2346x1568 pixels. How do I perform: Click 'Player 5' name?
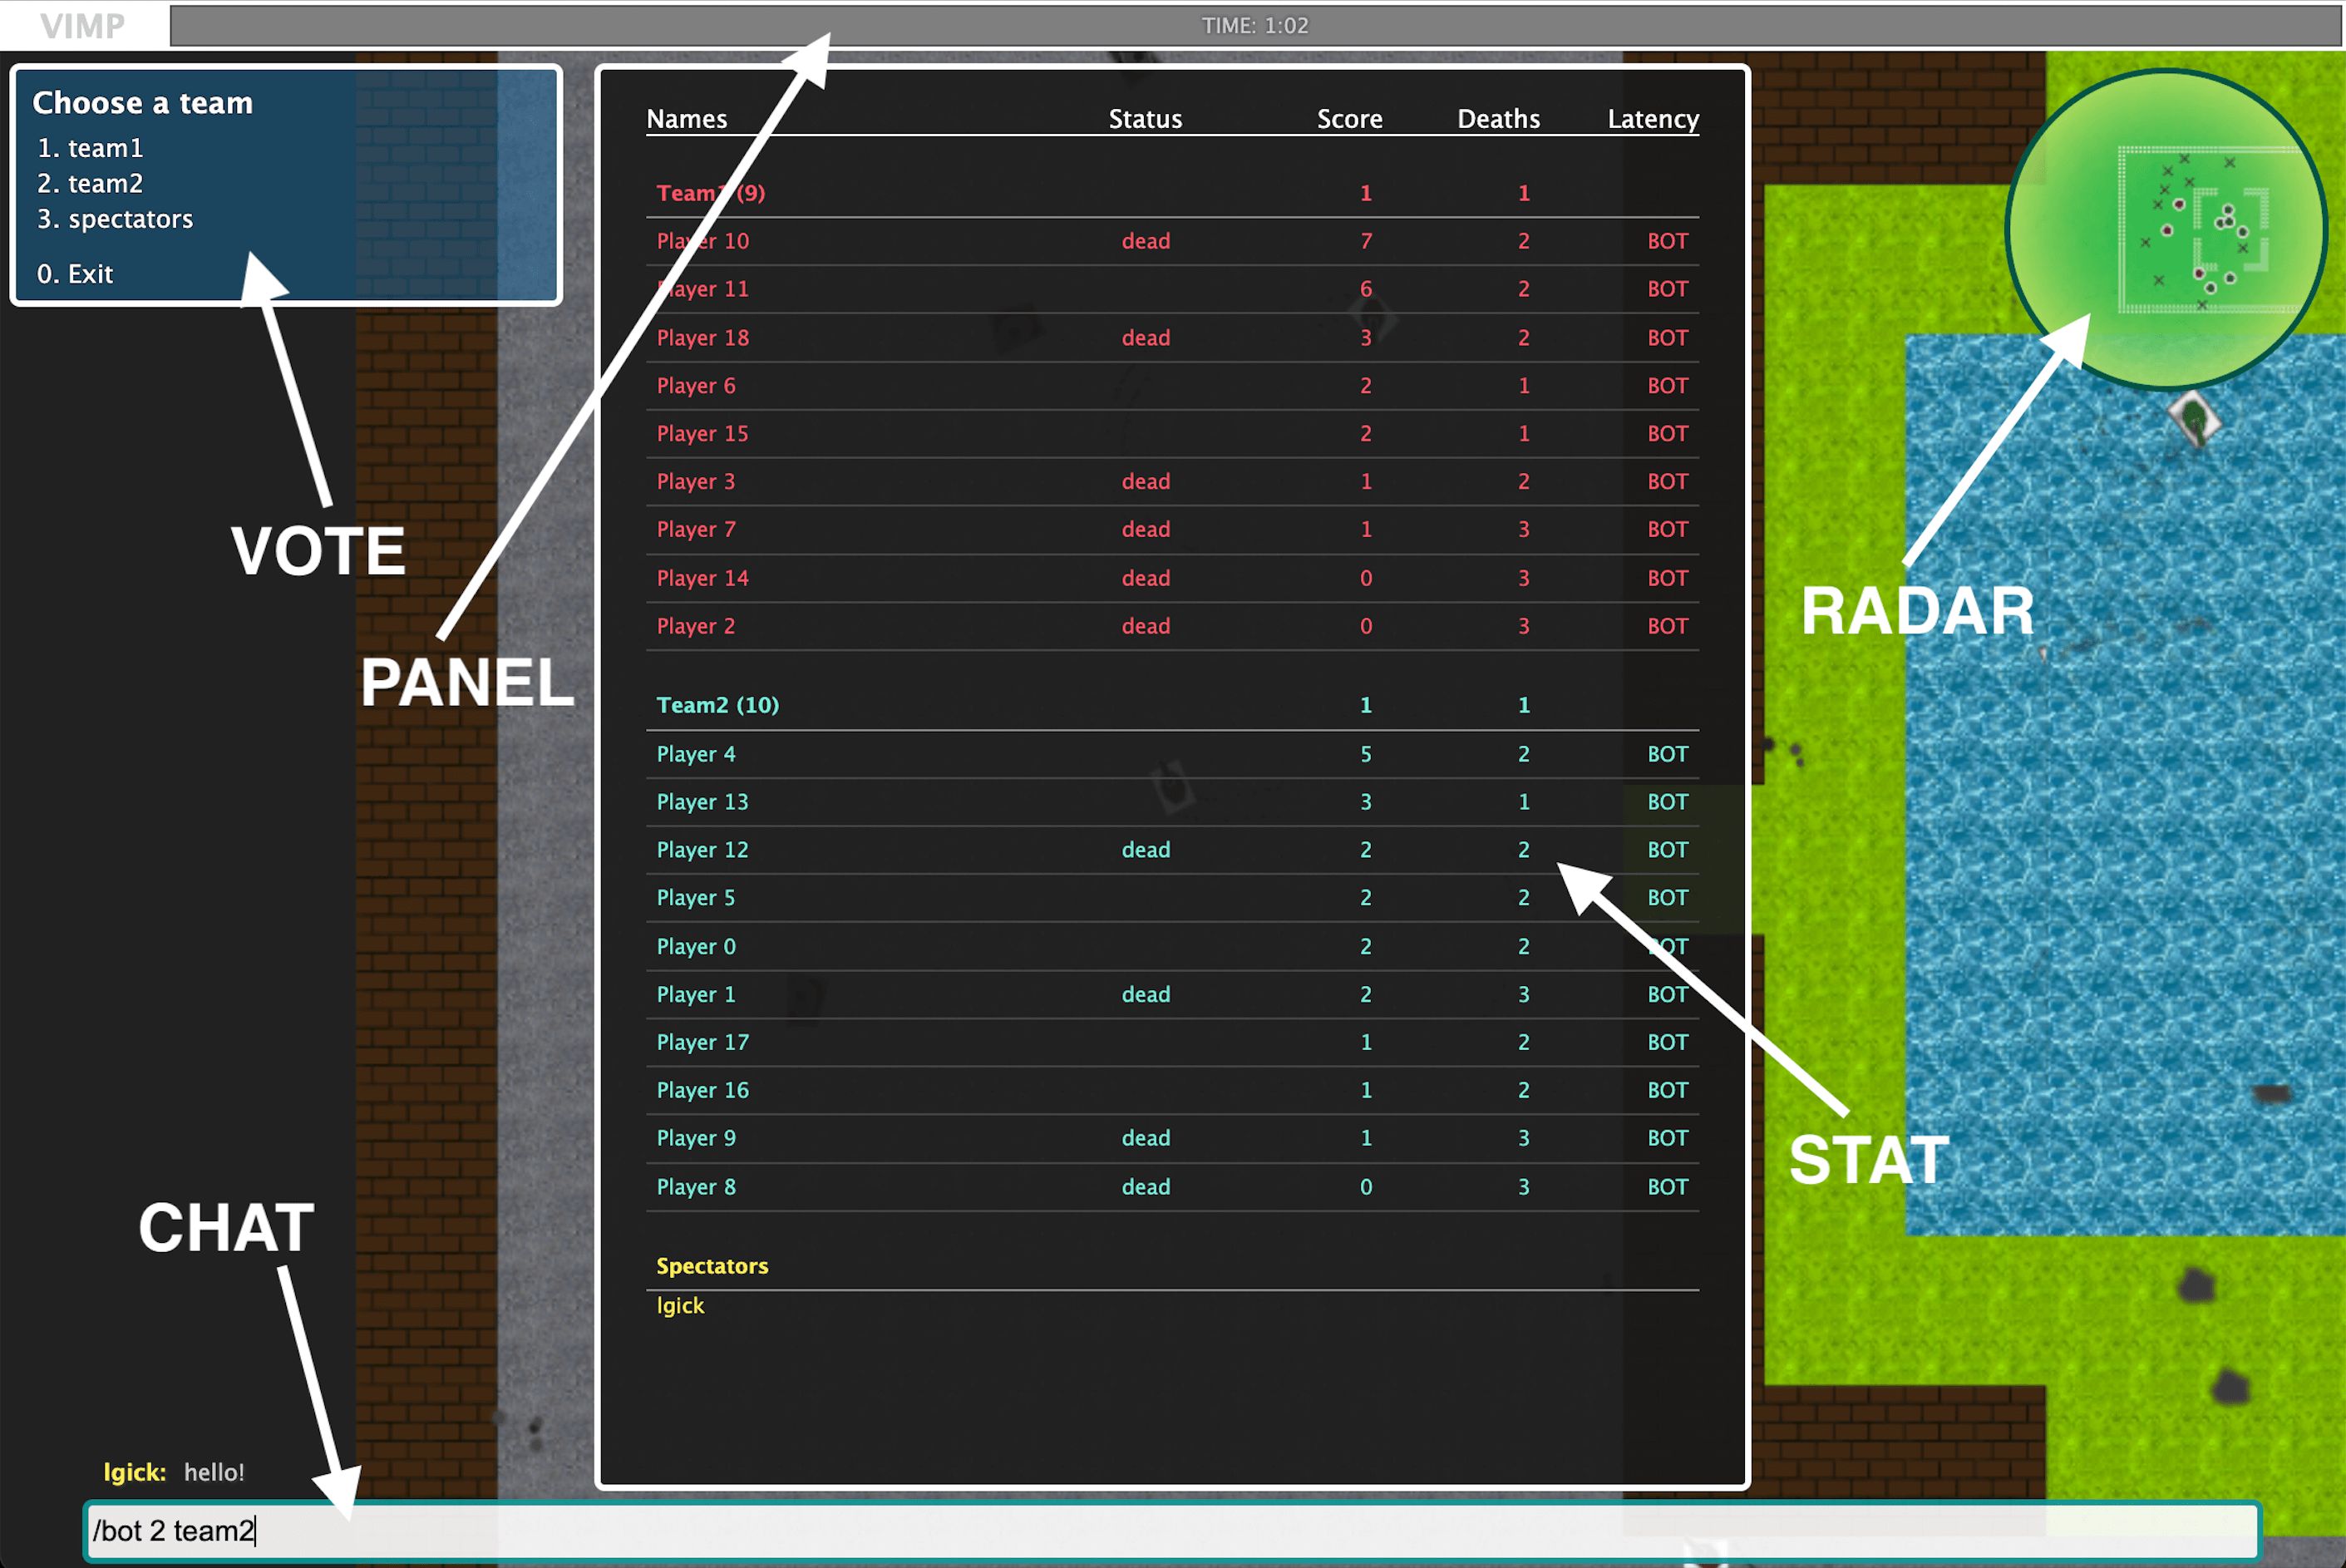(696, 898)
